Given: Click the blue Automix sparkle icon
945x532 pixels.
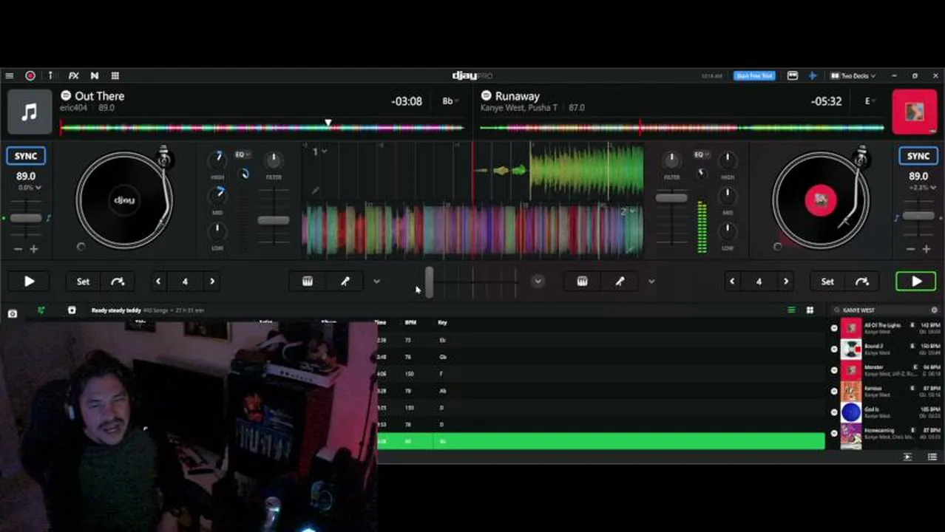Looking at the screenshot, I should (x=813, y=75).
